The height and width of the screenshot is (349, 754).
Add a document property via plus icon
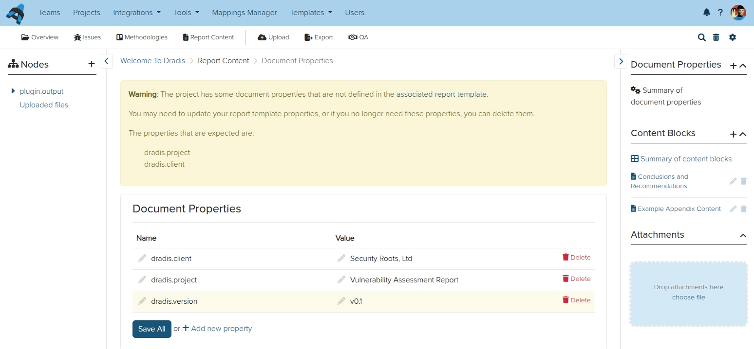click(733, 66)
